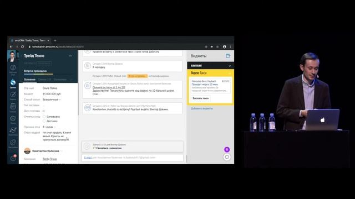Open the Chrome three-dots menu
Screen dimensions: 355x199
point(231,46)
